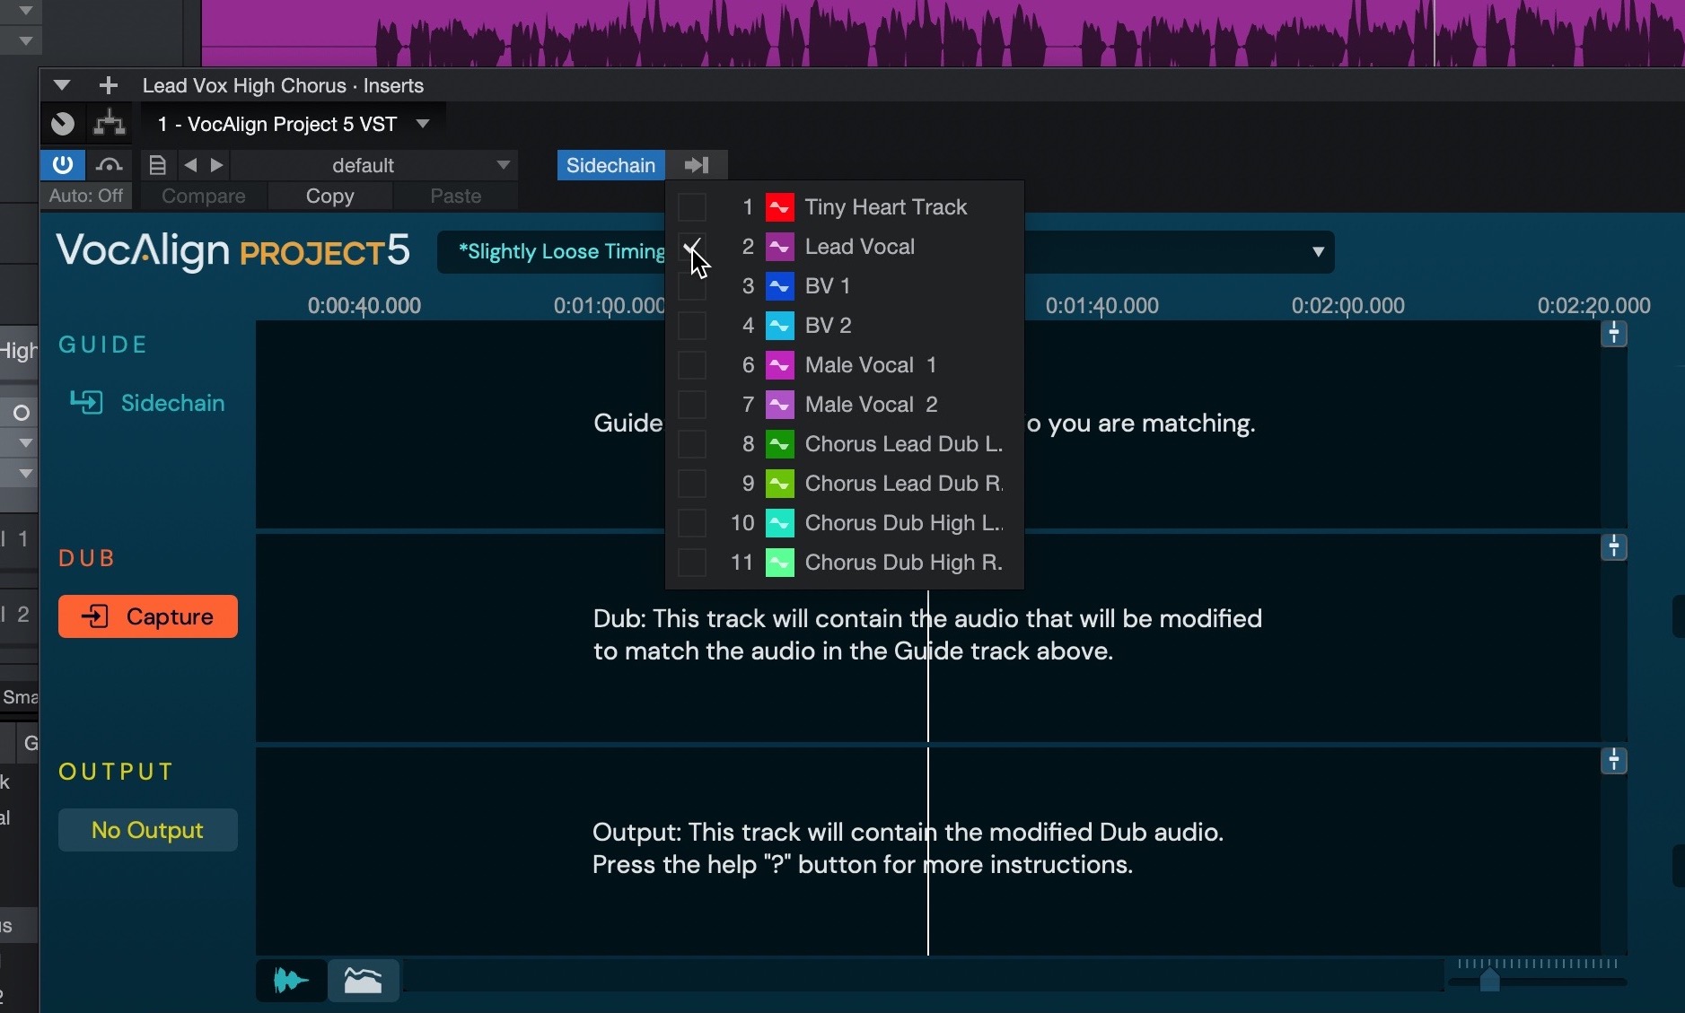Check the BV 2 sidechain checkbox
The image size is (1685, 1013).
(692, 326)
